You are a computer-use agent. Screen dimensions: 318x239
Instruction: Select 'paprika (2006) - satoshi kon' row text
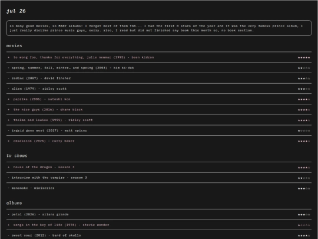click(x=42, y=99)
